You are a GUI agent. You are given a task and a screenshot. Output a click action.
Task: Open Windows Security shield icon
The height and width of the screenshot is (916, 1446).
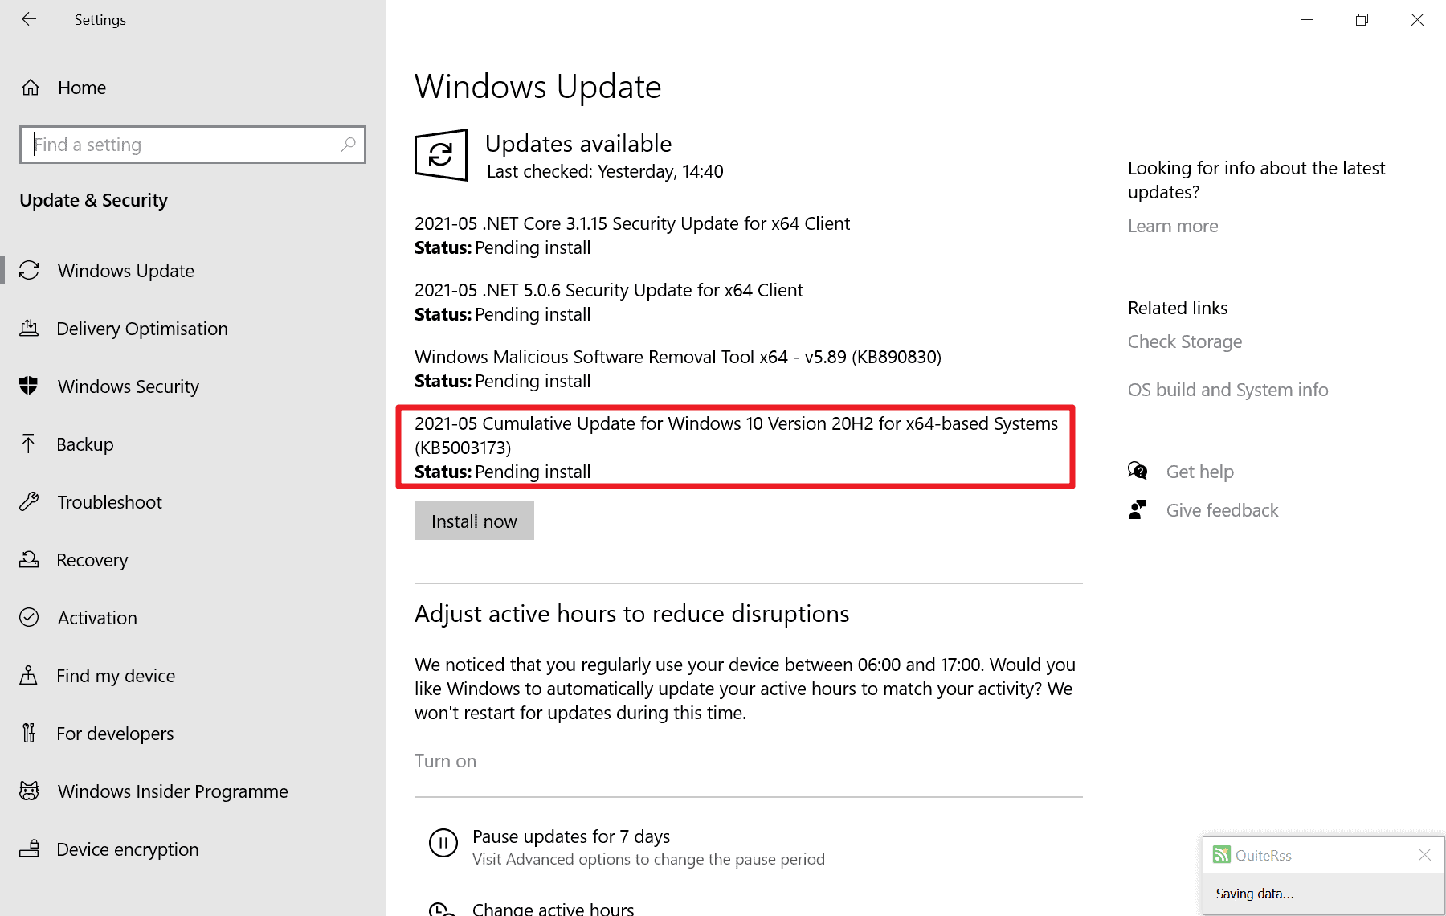pyautogui.click(x=30, y=386)
